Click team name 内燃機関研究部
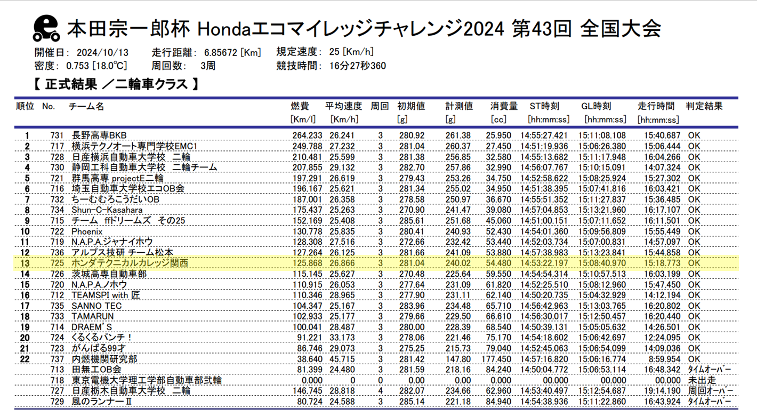This screenshot has width=757, height=416. pos(104,359)
